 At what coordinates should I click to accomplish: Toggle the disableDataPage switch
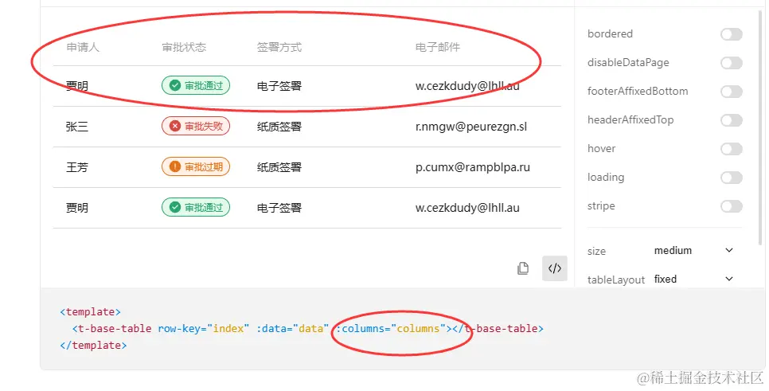coord(732,63)
